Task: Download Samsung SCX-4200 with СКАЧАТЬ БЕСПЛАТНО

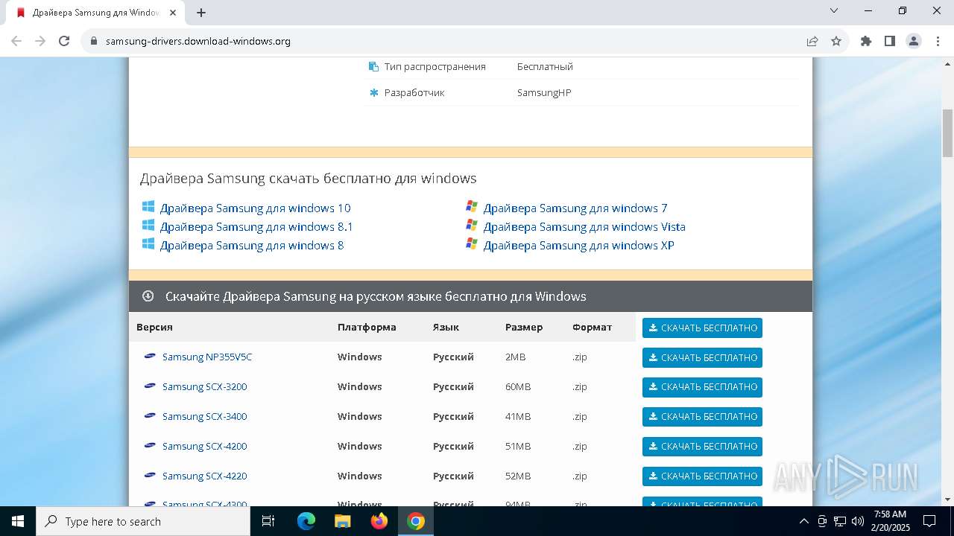Action: click(x=702, y=447)
